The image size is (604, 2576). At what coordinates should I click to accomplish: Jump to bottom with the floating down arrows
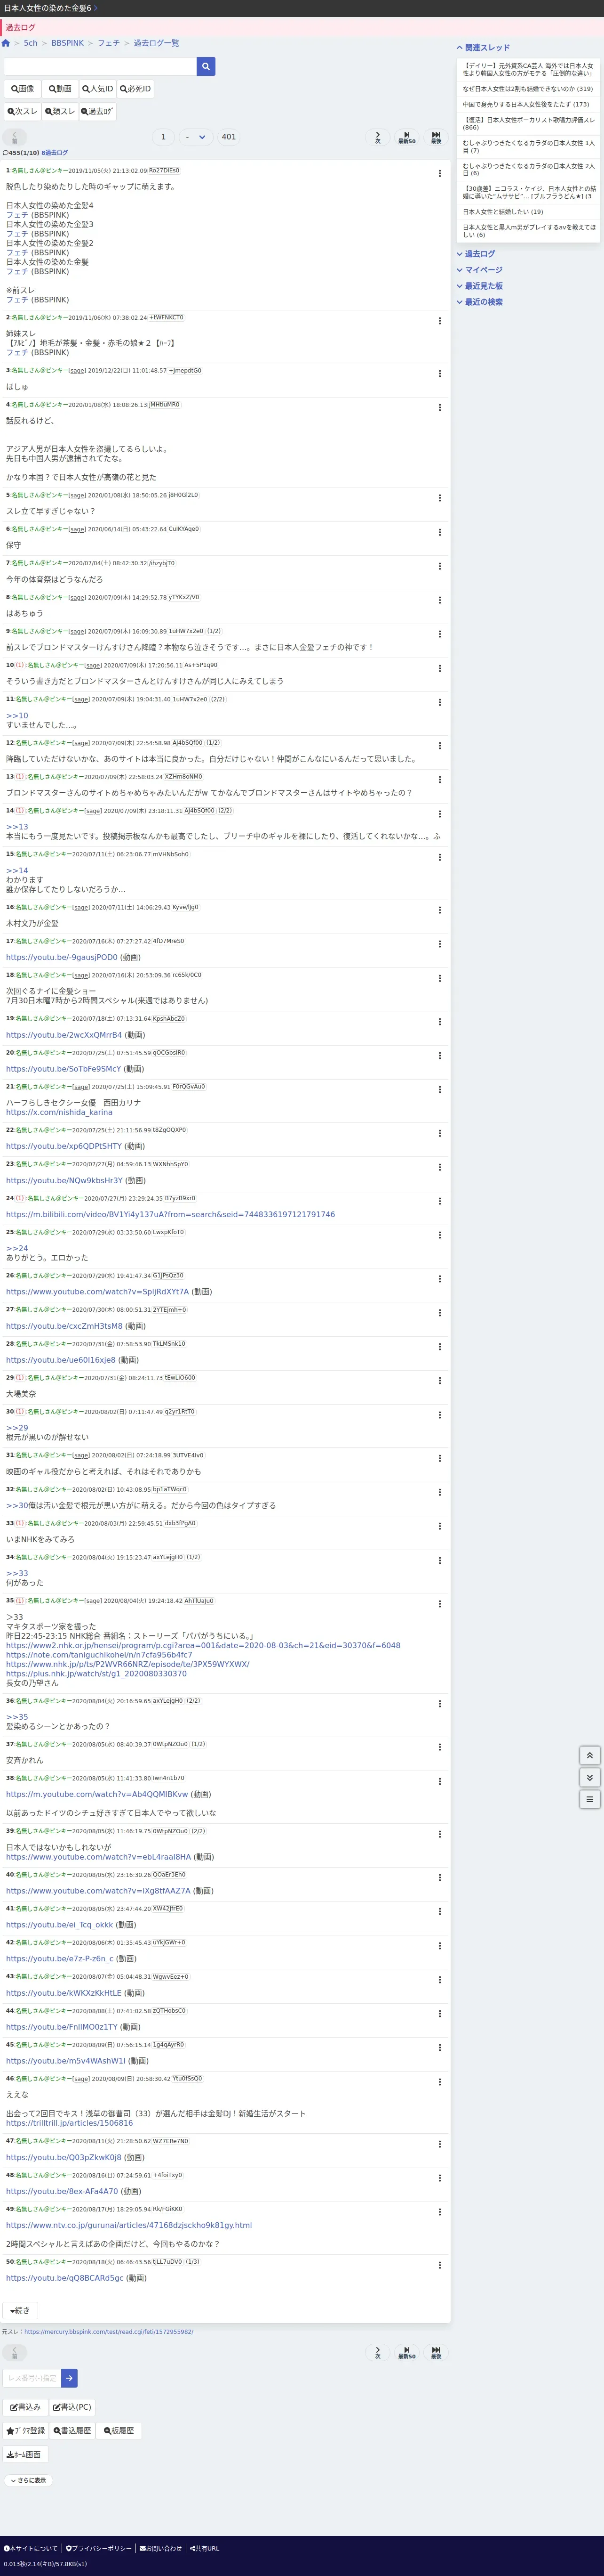[590, 1777]
